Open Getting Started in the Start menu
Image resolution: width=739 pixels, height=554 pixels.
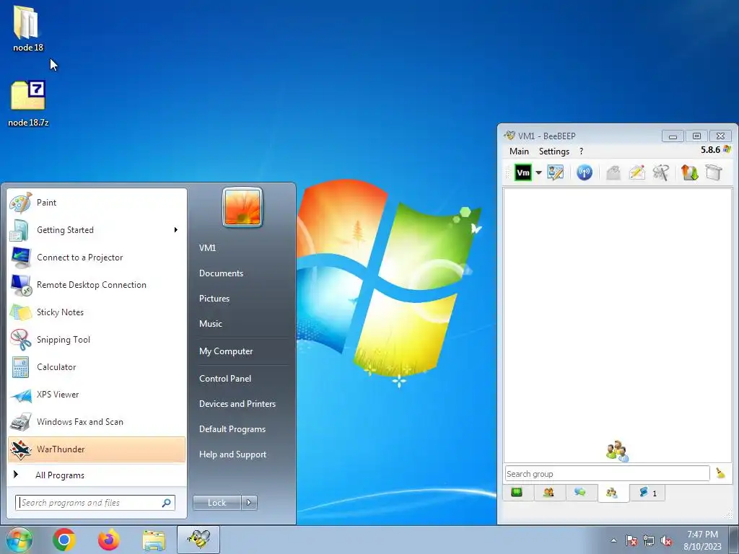click(97, 230)
